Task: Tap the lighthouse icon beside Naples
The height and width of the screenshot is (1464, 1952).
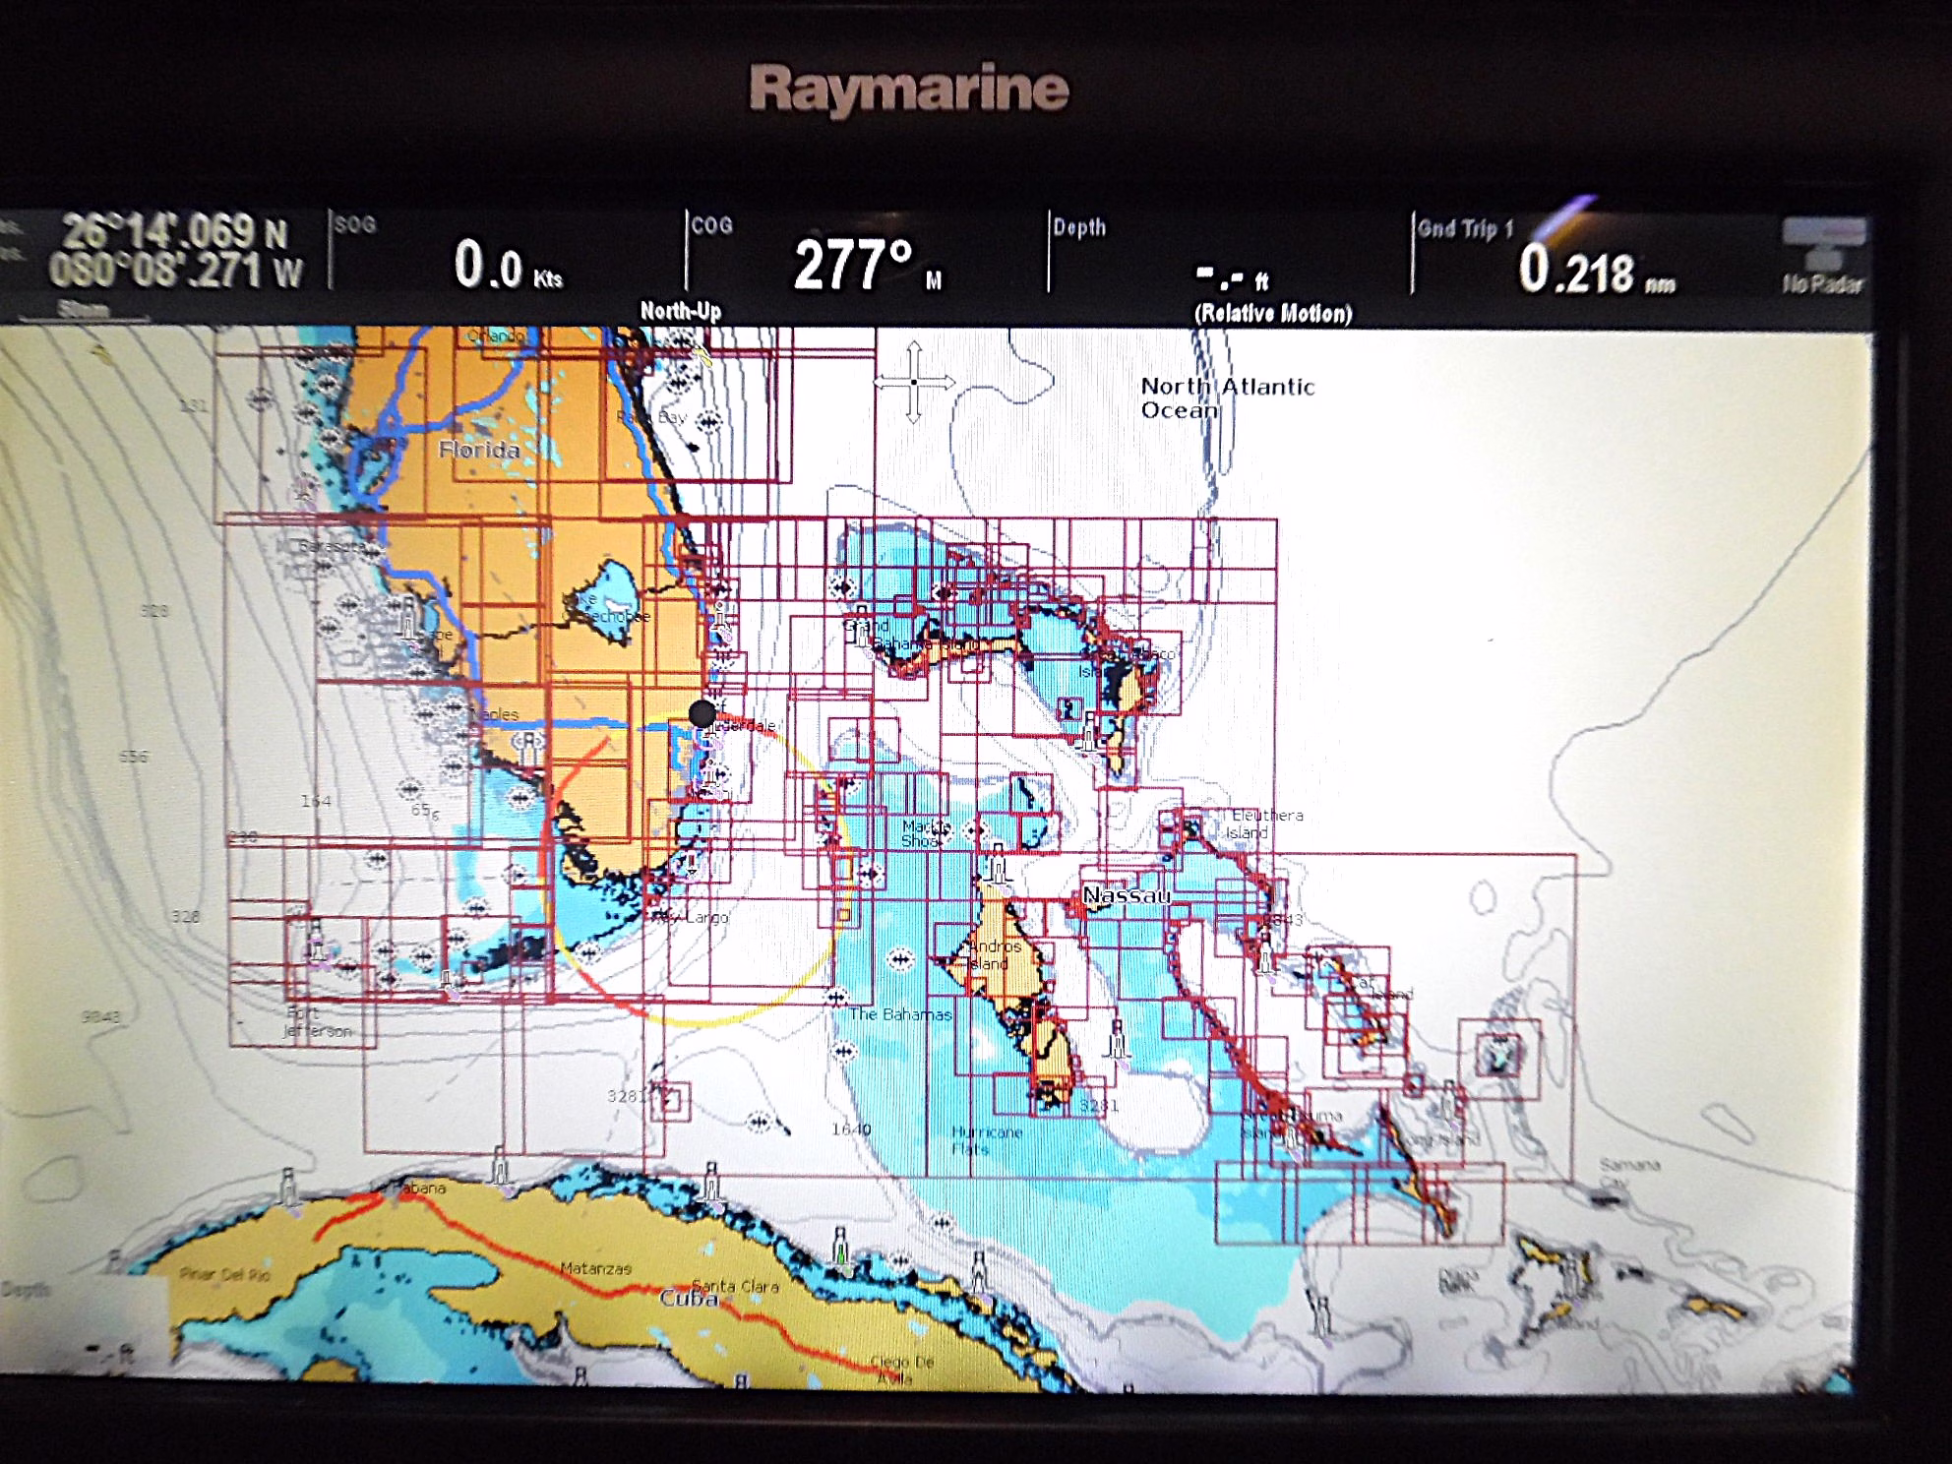Action: (x=528, y=746)
